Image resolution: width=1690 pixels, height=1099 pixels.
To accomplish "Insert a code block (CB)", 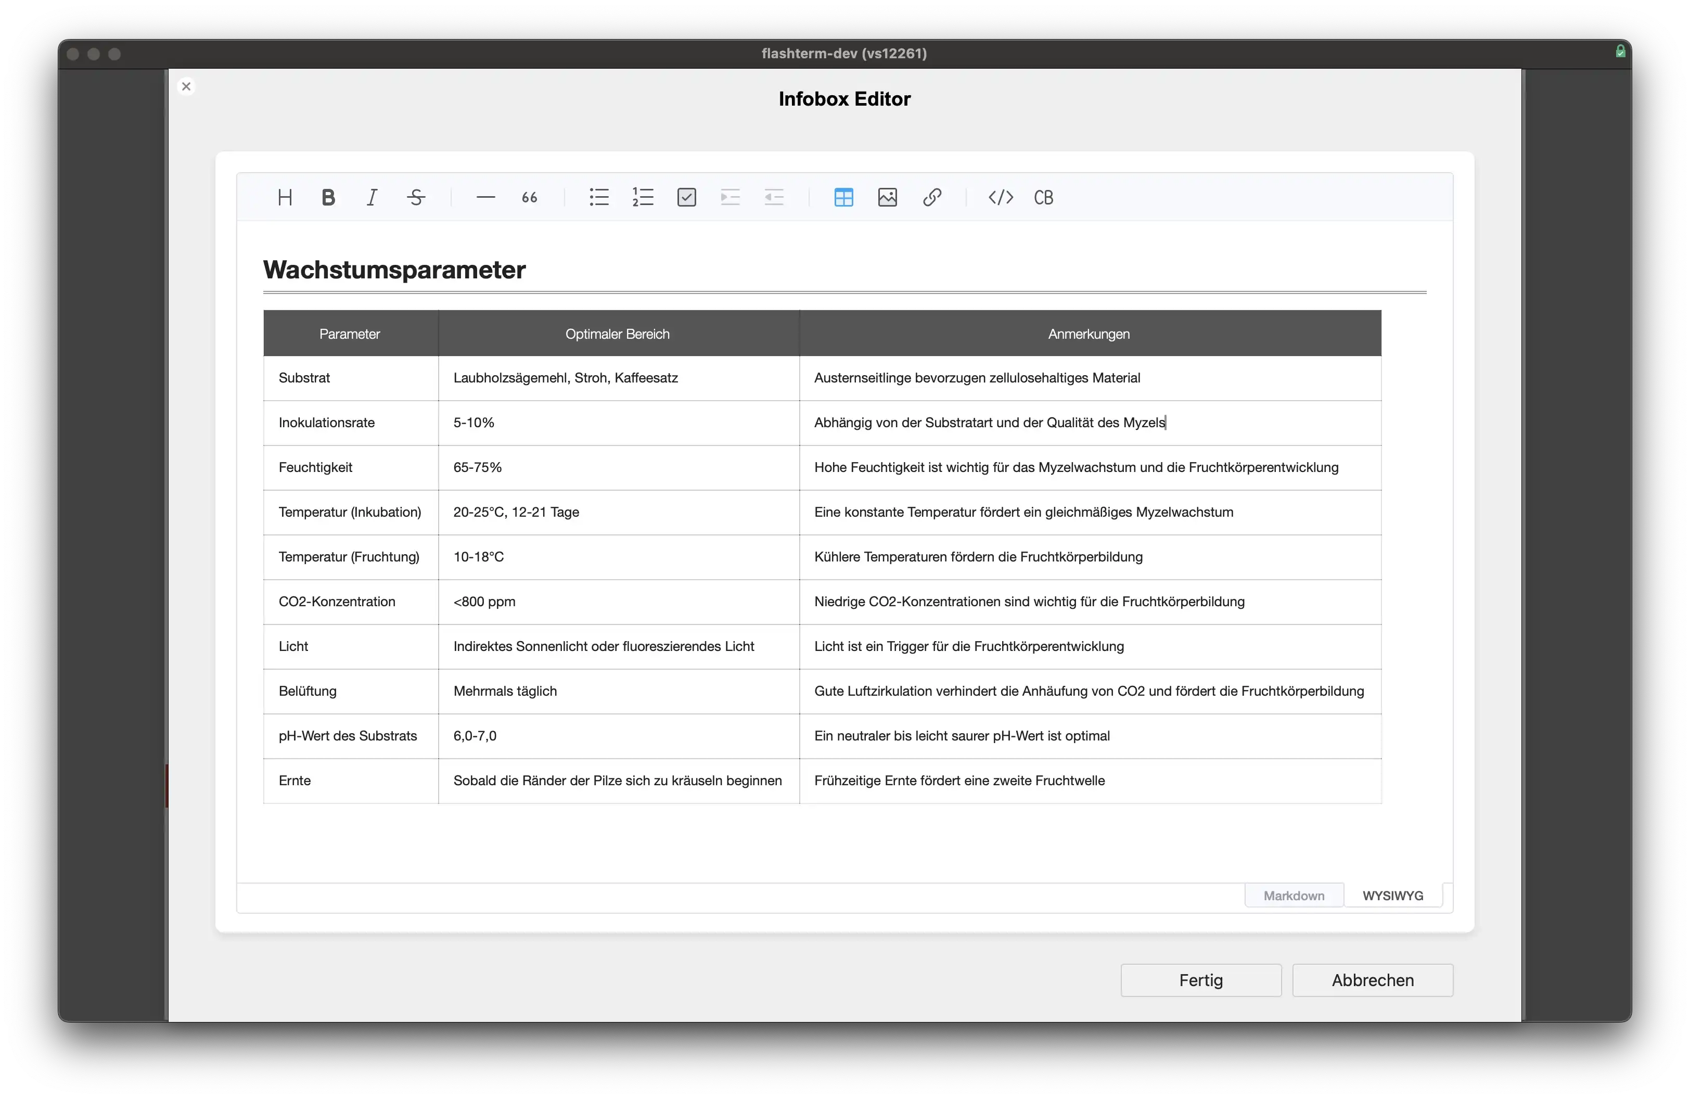I will pos(1044,197).
